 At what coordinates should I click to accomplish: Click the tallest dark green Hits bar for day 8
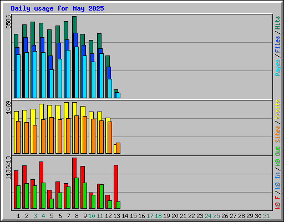pyautogui.click(x=74, y=24)
